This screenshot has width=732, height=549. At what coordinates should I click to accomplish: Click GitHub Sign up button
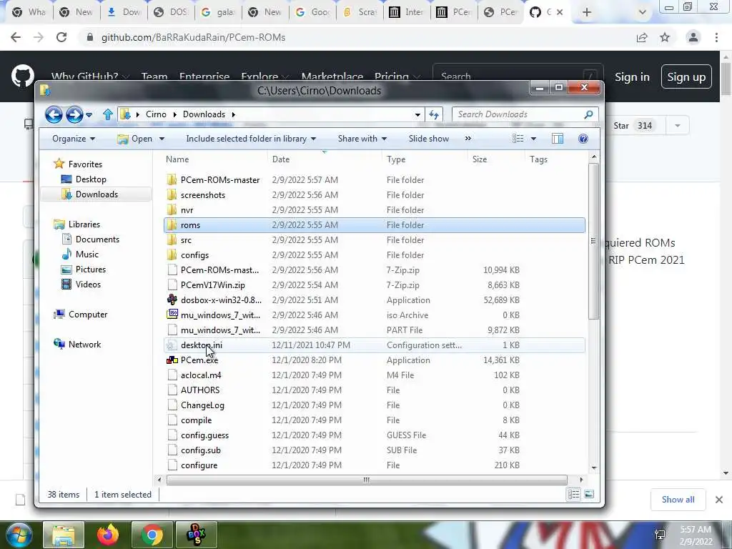coord(686,76)
